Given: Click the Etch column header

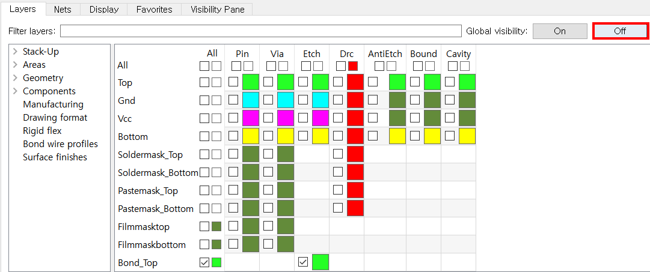Looking at the screenshot, I should pyautogui.click(x=311, y=54).
